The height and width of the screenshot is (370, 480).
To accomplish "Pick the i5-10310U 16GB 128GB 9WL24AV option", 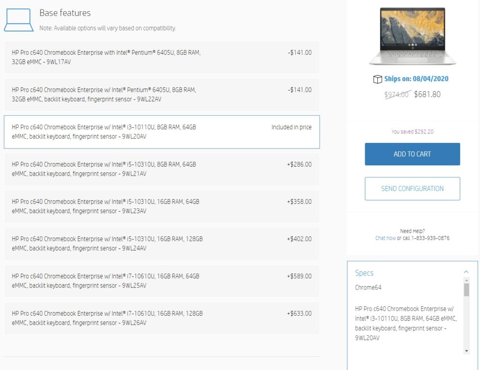I will click(x=162, y=244).
